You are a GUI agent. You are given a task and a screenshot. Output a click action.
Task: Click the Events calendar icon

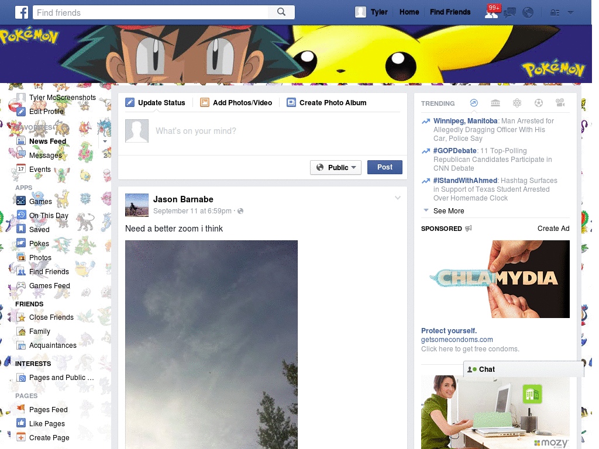(21, 169)
